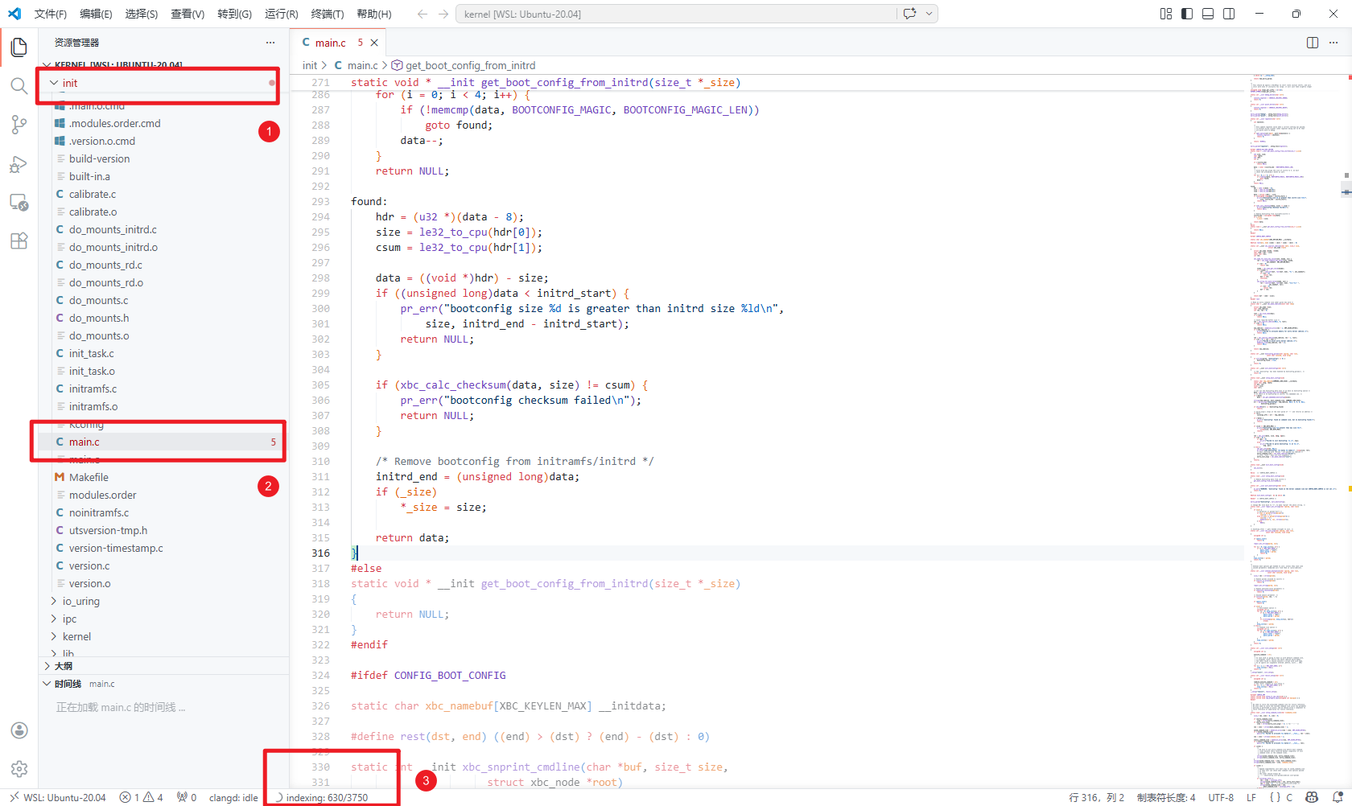Click the Go Forward arrow in title bar
This screenshot has width=1352, height=806.
click(x=443, y=14)
